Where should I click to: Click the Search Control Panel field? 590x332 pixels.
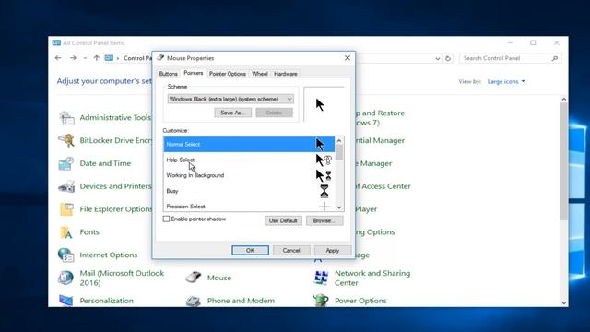click(x=510, y=58)
